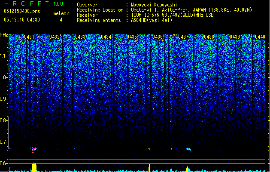Viewport: 270px width, 172px height.
Task: Click observer name Masayuki Kobayashi
Action: (x=154, y=5)
